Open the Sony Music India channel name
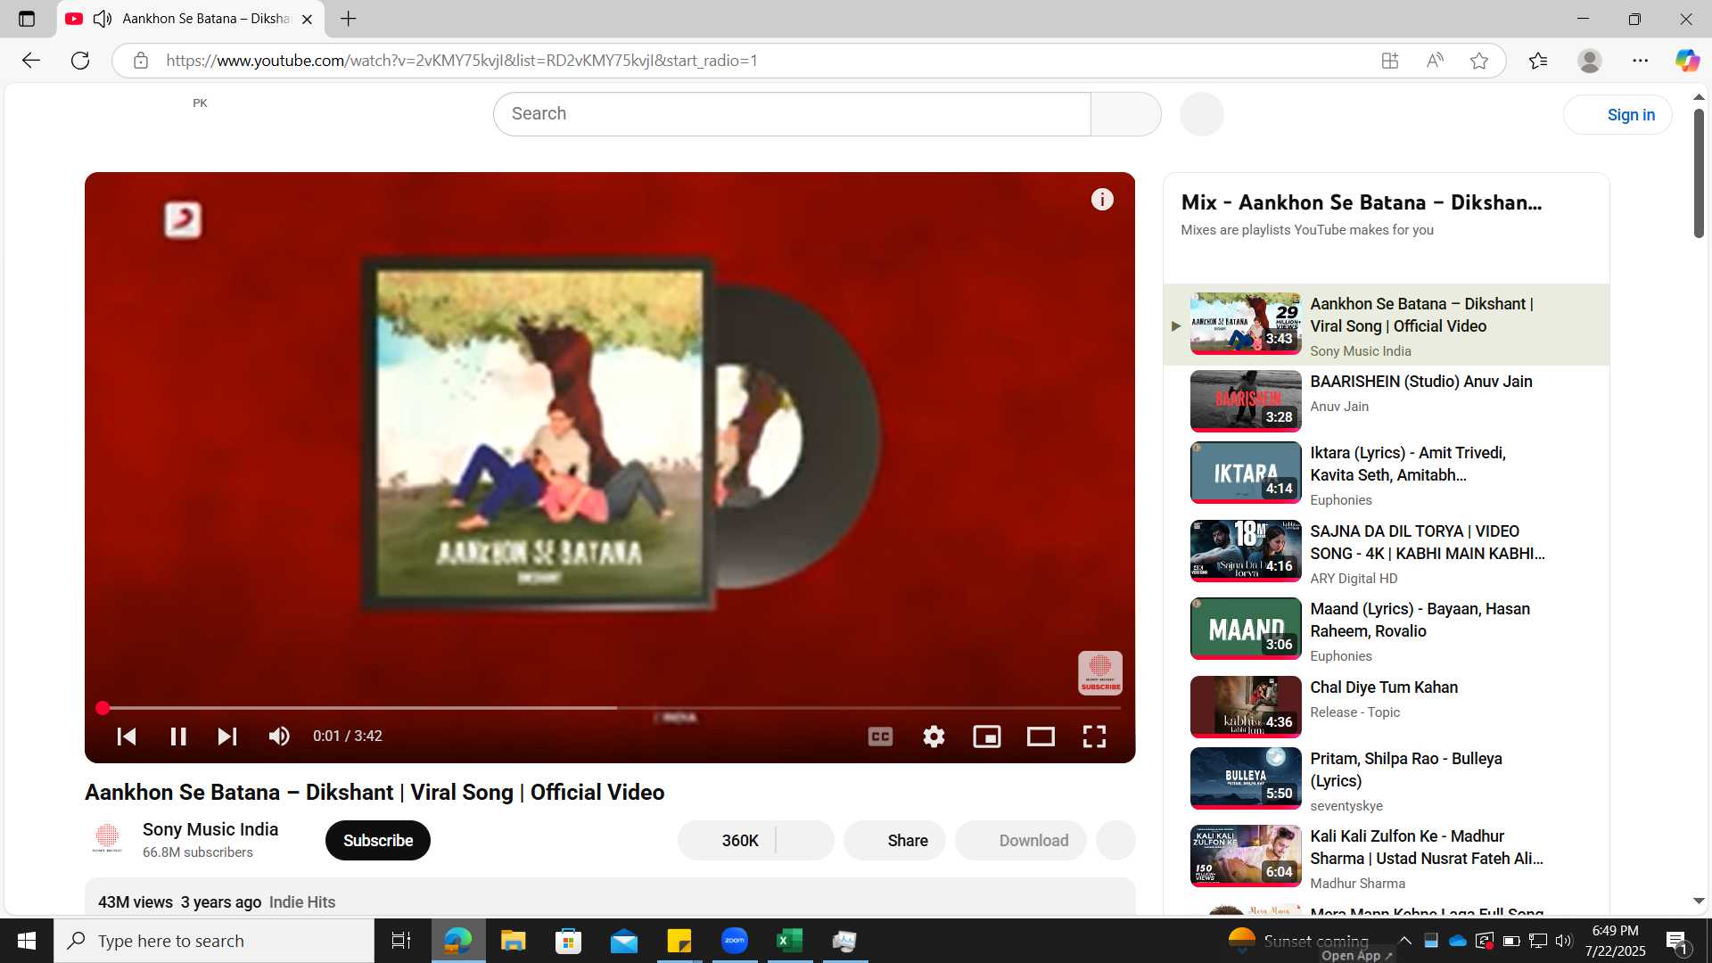Image resolution: width=1712 pixels, height=963 pixels. tap(210, 829)
